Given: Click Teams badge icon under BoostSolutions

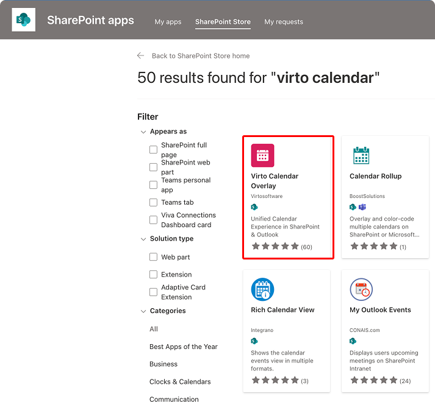Looking at the screenshot, I should click(362, 207).
